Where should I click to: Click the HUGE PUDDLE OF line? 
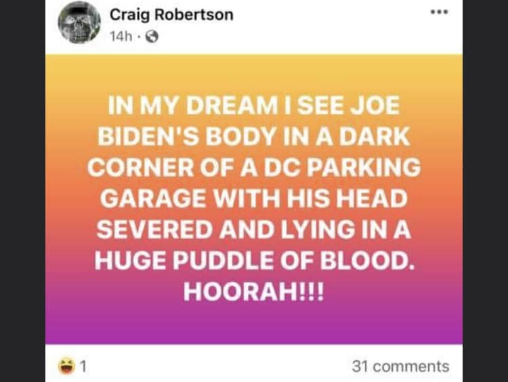pyautogui.click(x=254, y=261)
